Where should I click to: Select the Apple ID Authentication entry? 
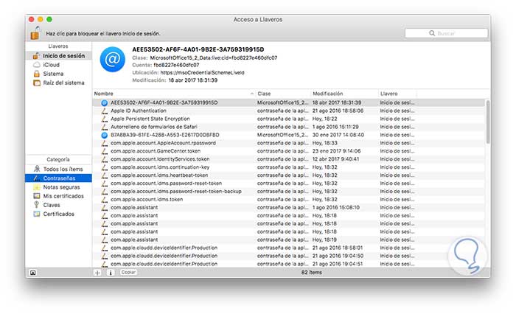[288, 111]
